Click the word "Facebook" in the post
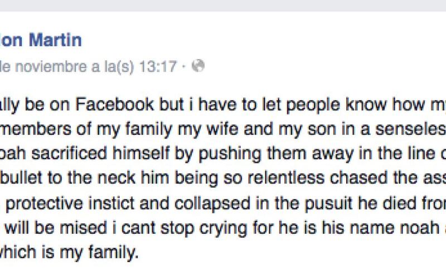Screen dimensions: 446x280 click(115, 105)
